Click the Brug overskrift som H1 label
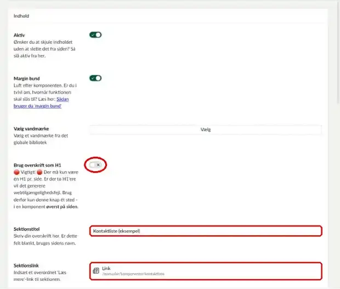The height and width of the screenshot is (289, 340). (37, 165)
